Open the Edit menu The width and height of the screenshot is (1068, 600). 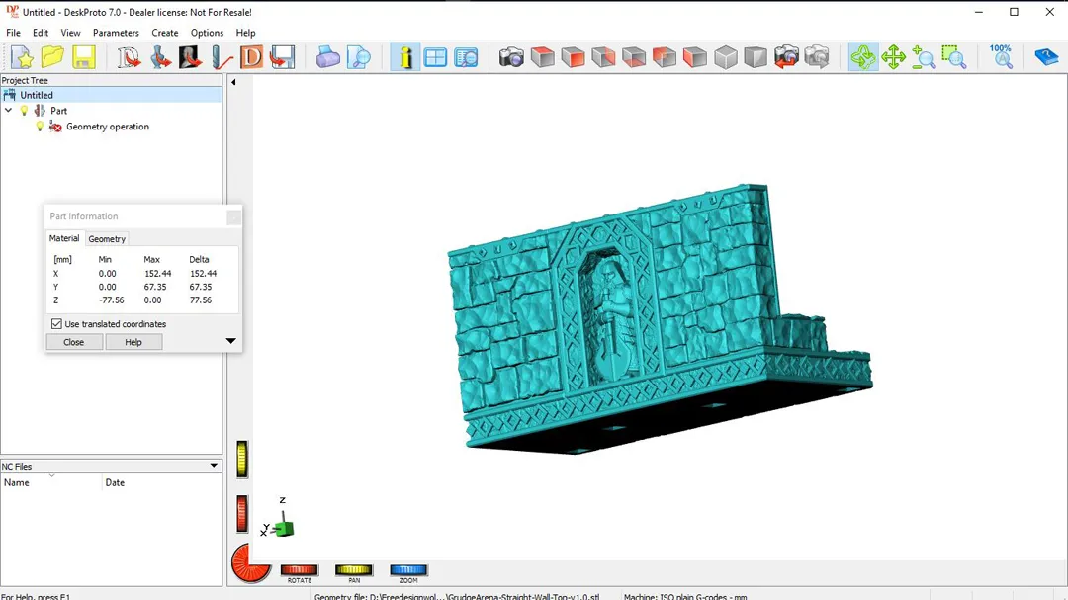41,33
